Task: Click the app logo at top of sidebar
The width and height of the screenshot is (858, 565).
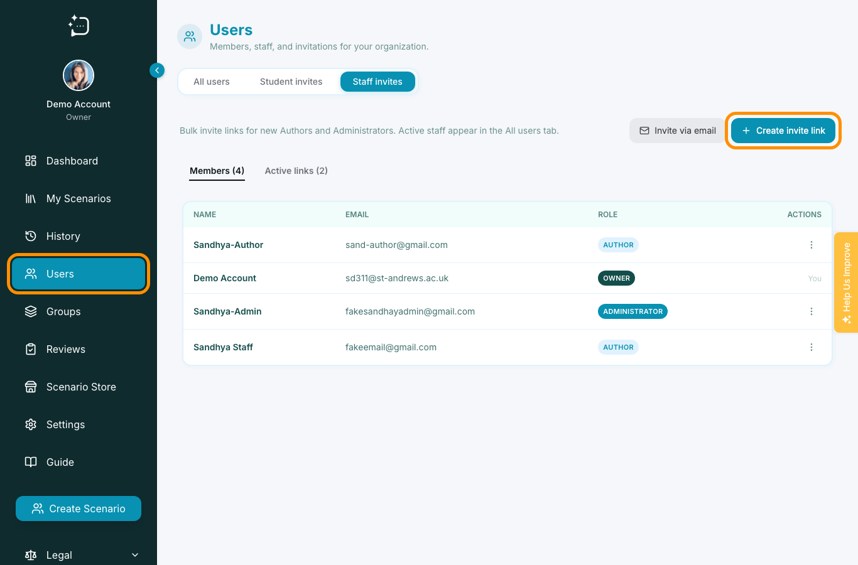Action: [x=79, y=26]
